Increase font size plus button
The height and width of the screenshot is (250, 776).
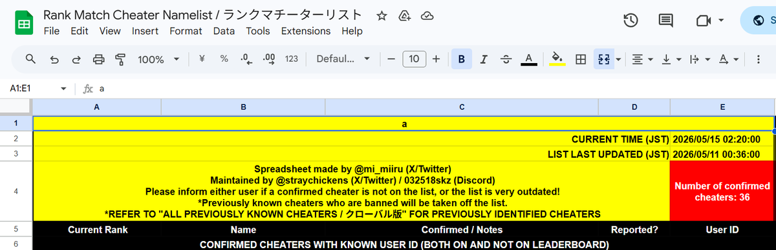(x=436, y=59)
